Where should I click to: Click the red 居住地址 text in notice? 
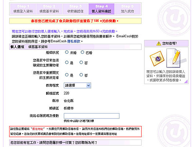coord(37,129)
